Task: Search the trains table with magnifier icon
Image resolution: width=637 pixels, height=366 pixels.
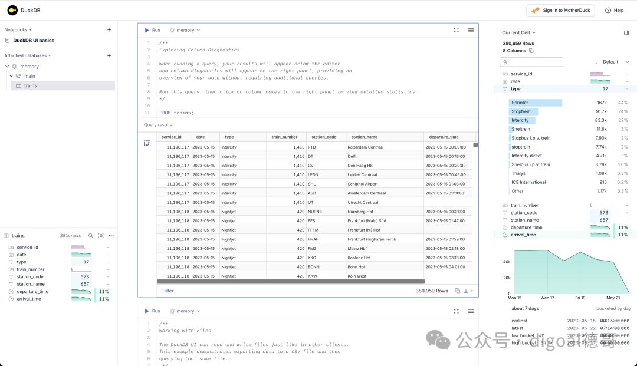Action: pyautogui.click(x=91, y=235)
